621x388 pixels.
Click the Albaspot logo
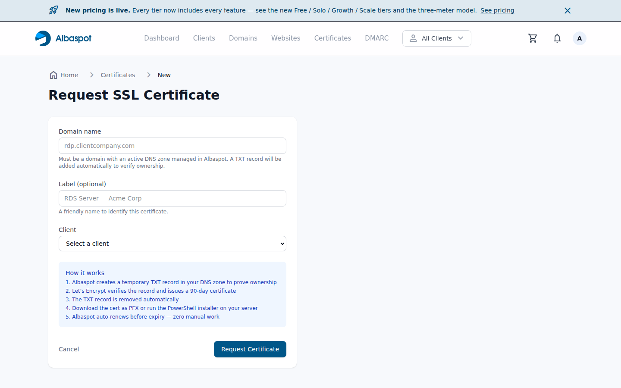point(63,38)
